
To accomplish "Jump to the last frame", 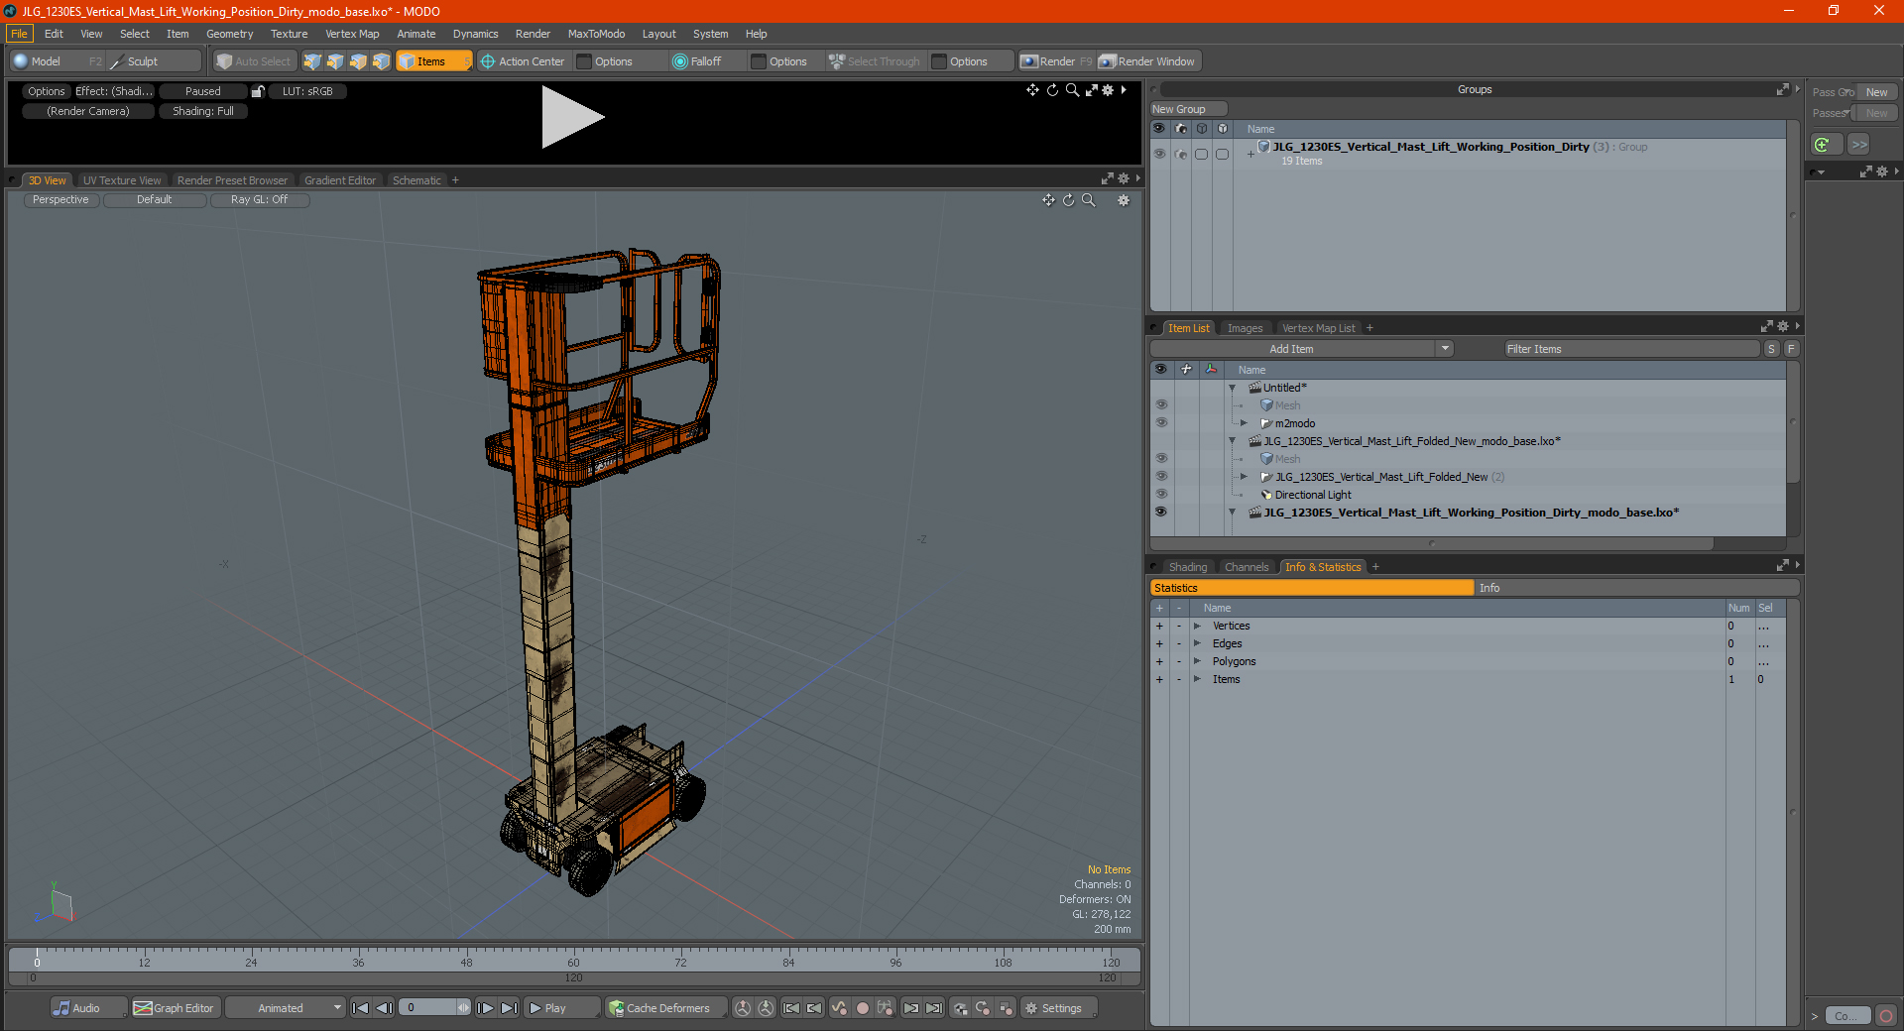I will [509, 1008].
